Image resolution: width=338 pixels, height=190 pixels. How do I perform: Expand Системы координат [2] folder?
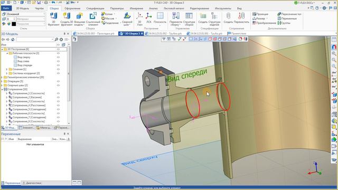coord(7,73)
